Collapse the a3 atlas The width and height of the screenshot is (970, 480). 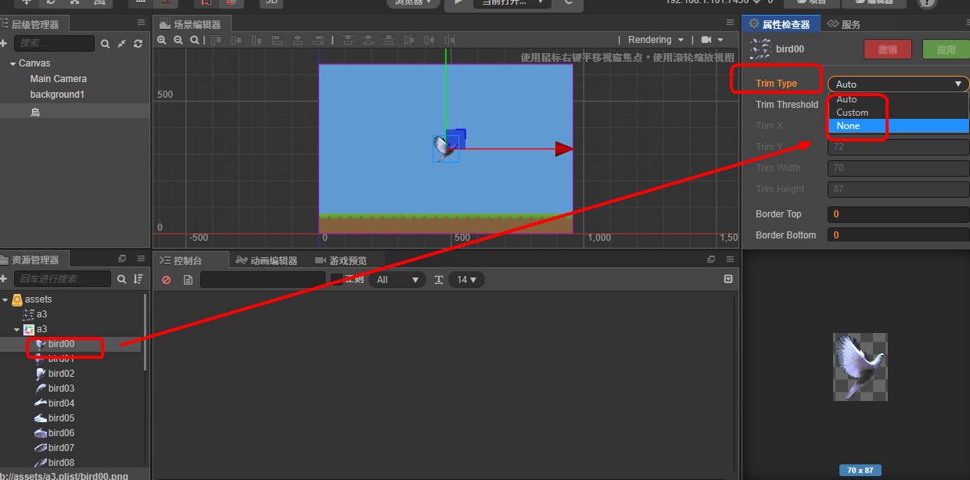(x=17, y=329)
